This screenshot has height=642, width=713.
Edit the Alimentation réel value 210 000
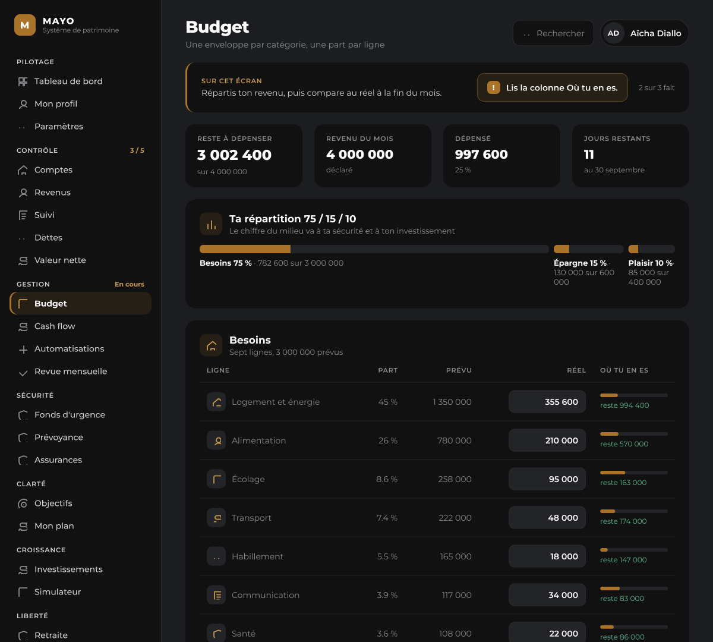pos(547,440)
